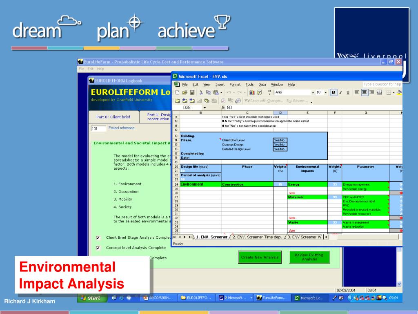The width and height of the screenshot is (418, 314).
Task: Click the Windows start button
Action: (x=92, y=298)
